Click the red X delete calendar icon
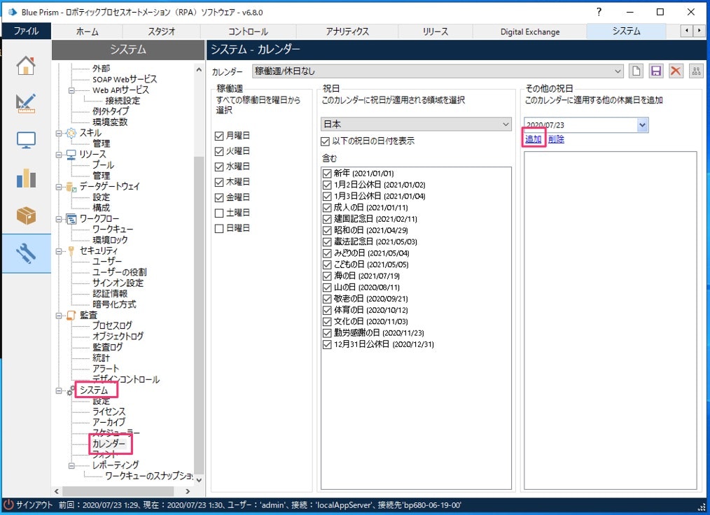The width and height of the screenshot is (710, 515). point(676,71)
